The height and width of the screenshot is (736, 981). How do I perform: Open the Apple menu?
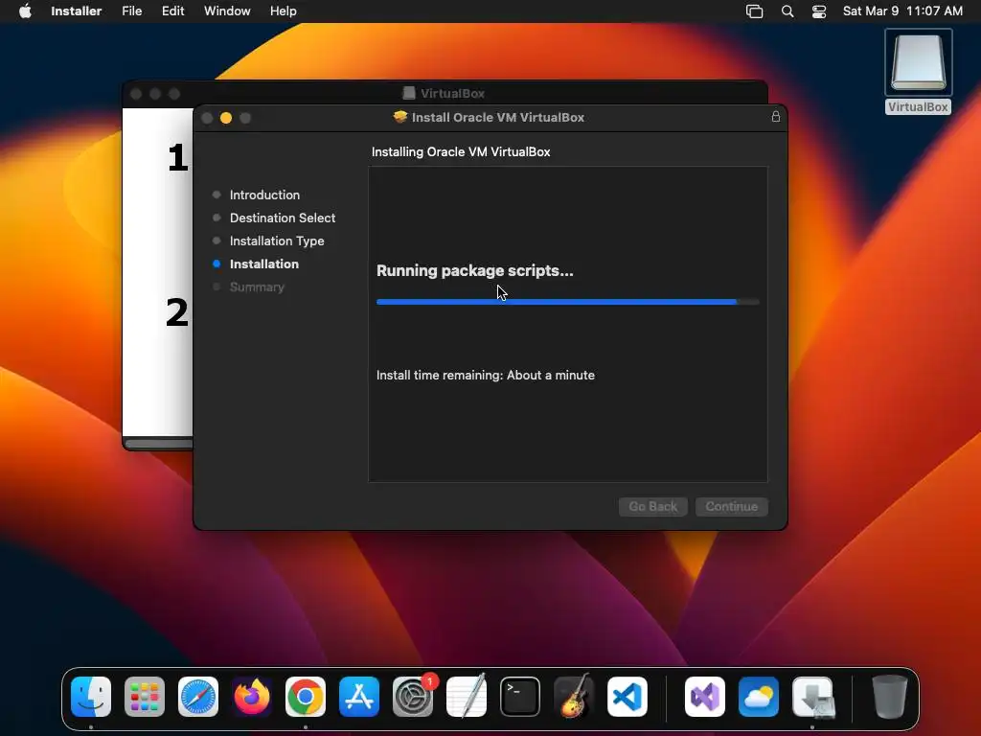[25, 11]
